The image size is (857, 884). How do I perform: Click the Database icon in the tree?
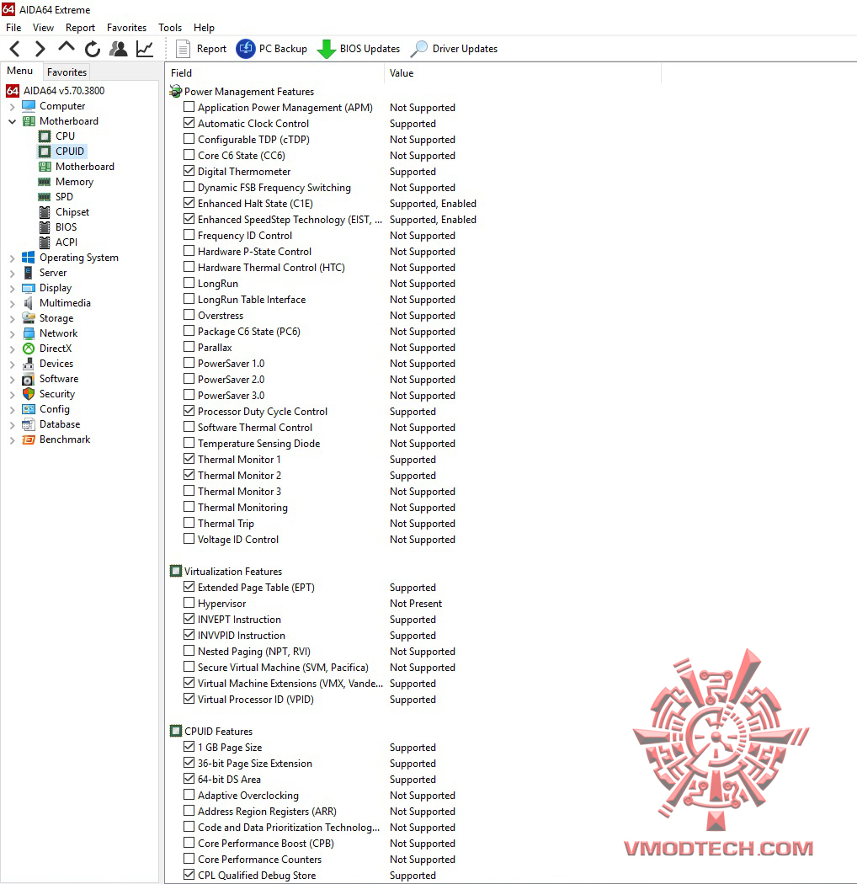[28, 424]
